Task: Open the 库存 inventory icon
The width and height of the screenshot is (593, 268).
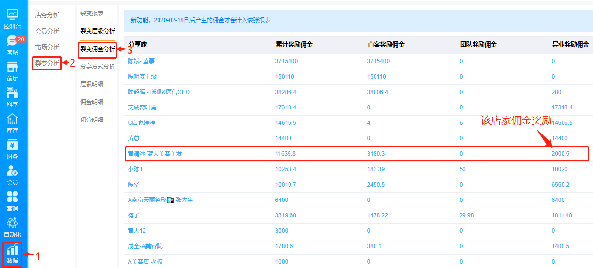Action: tap(13, 119)
